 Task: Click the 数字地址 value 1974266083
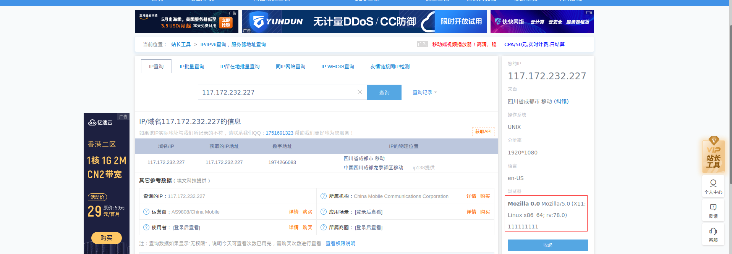click(x=282, y=162)
